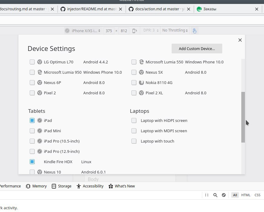Click Chrome icon beside Nexus 10
The image size is (264, 212).
click(40, 172)
